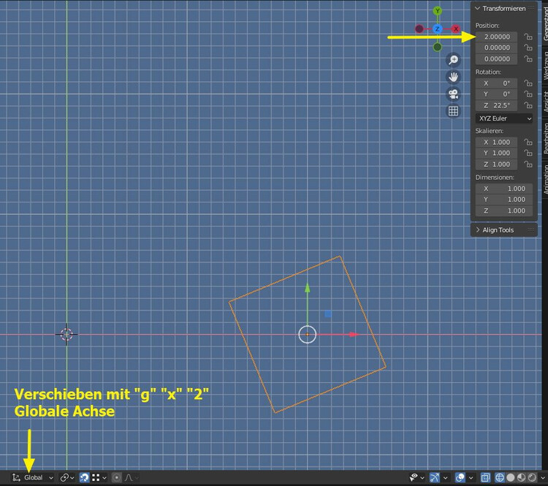
Task: Expand the Align Tools panel
Action: [498, 229]
